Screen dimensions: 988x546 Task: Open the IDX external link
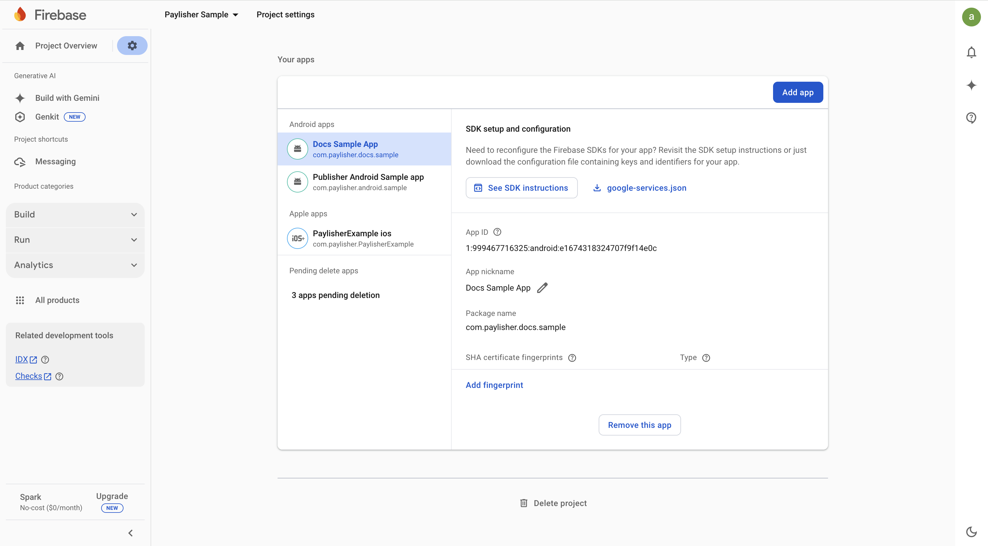coord(26,360)
